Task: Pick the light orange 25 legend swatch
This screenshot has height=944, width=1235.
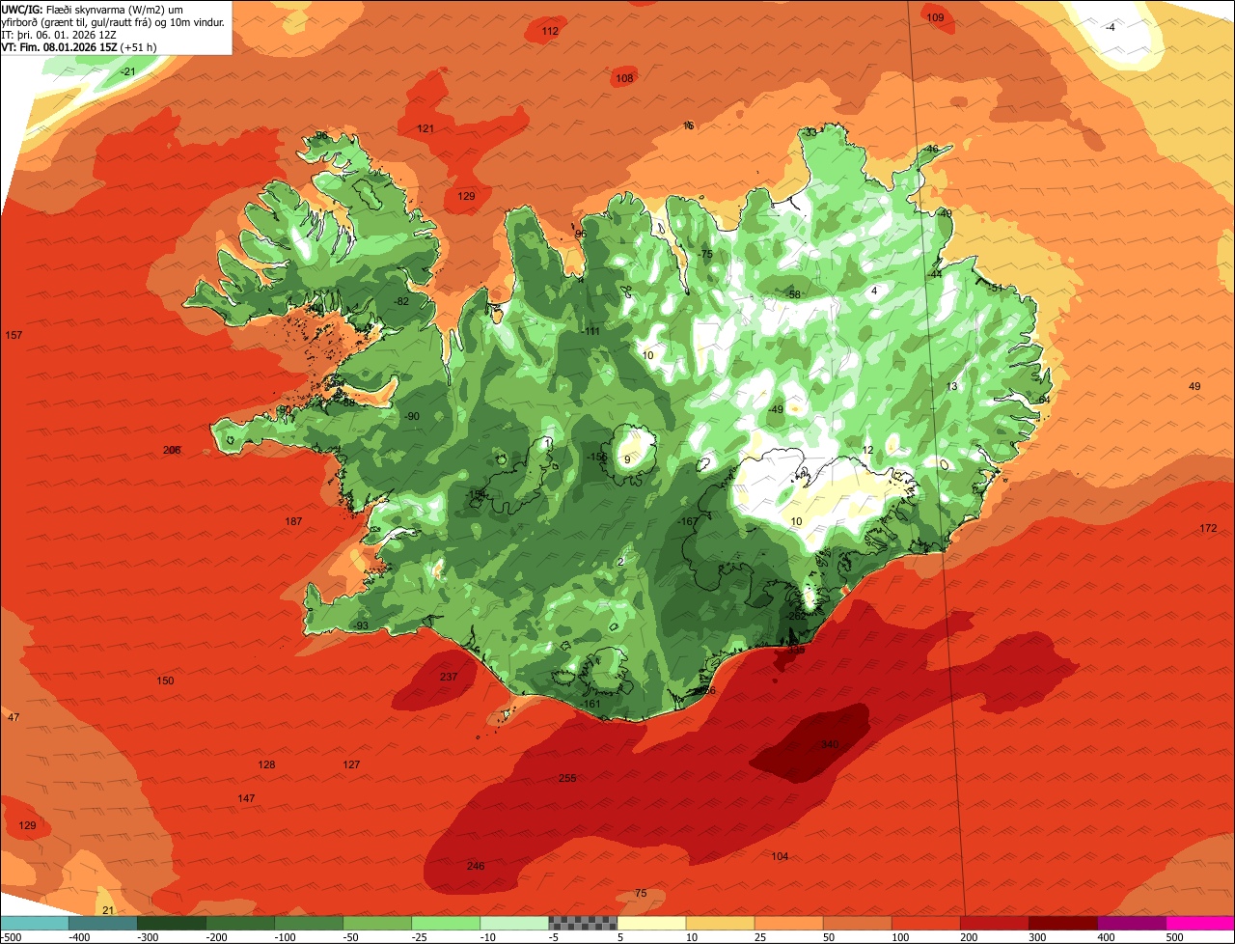Action: pyautogui.click(x=788, y=923)
